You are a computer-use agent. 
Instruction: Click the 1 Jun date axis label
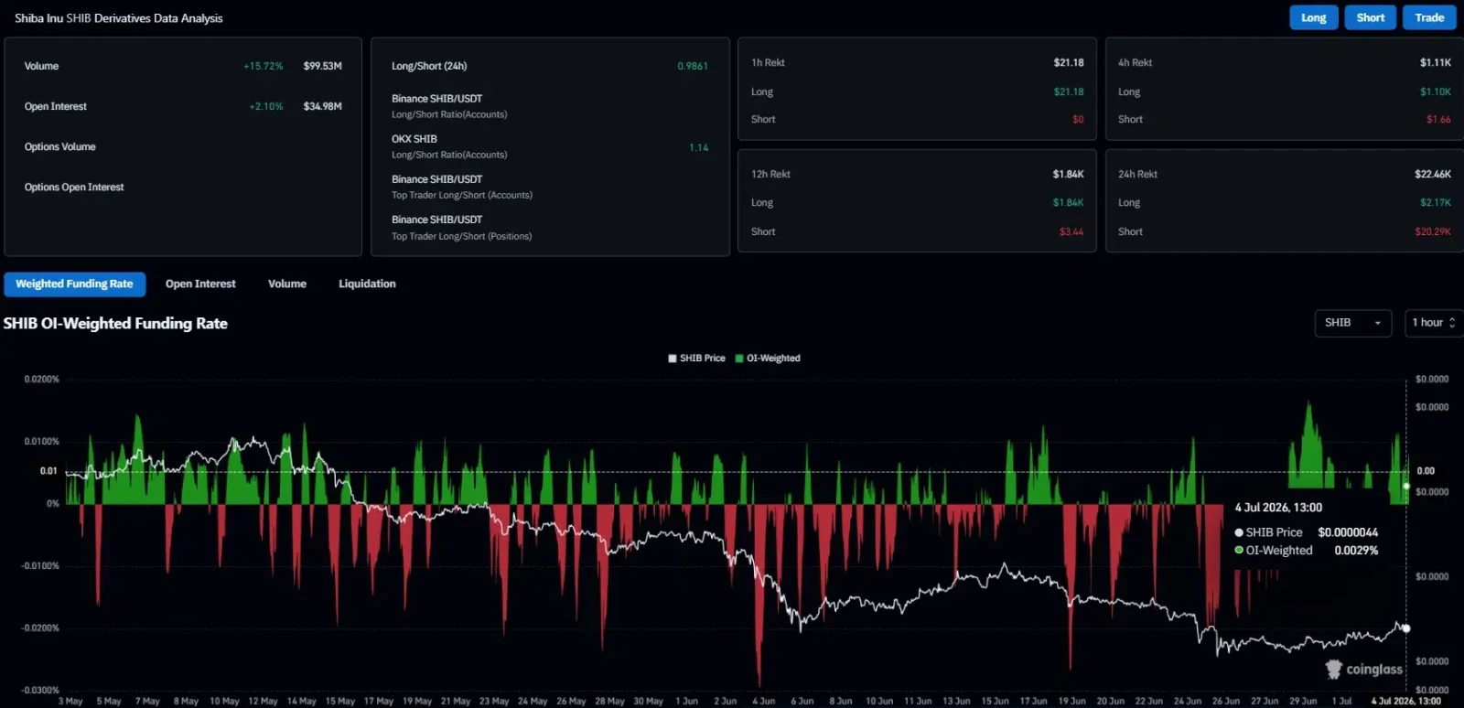pos(686,702)
